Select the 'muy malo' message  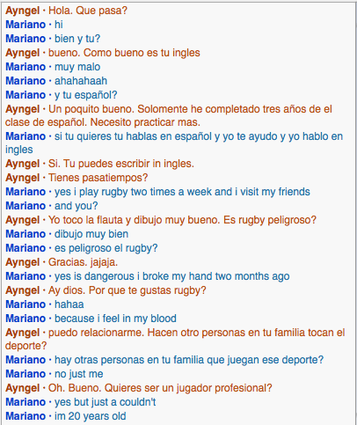(x=77, y=67)
